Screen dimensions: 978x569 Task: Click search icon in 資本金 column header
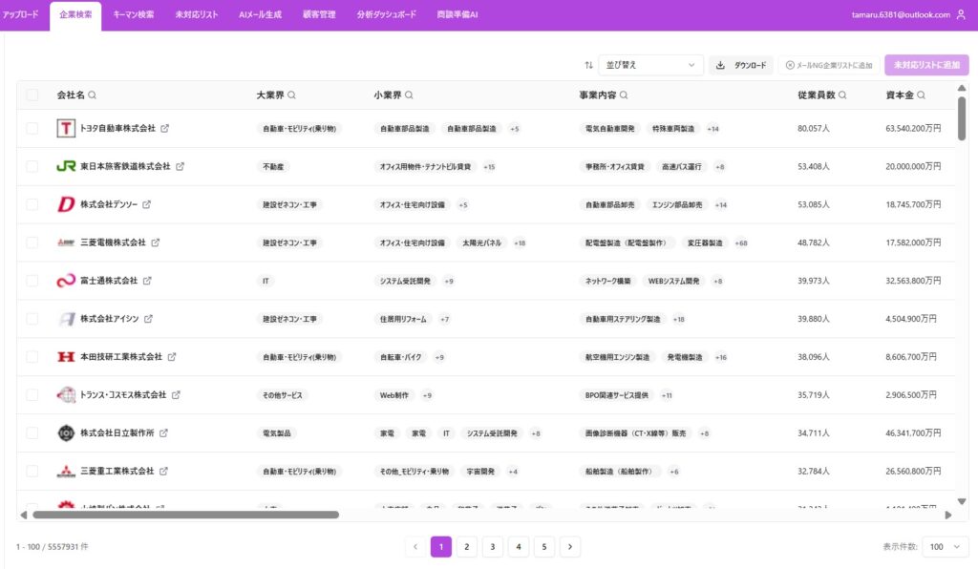922,95
